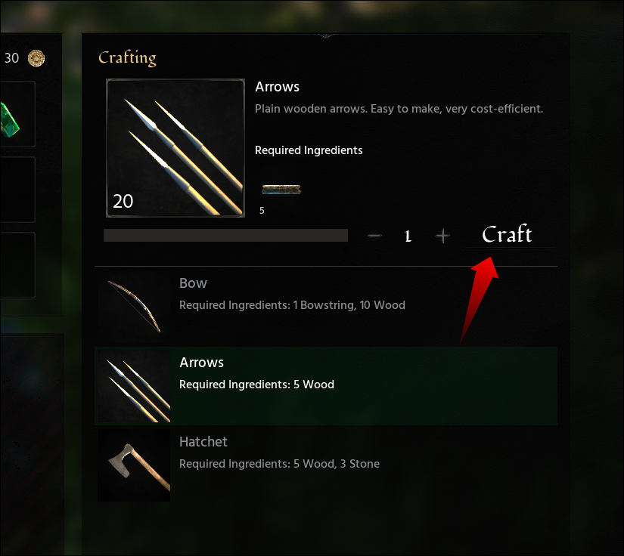Click Bow's required ingredients text
This screenshot has height=556, width=624.
coord(292,305)
